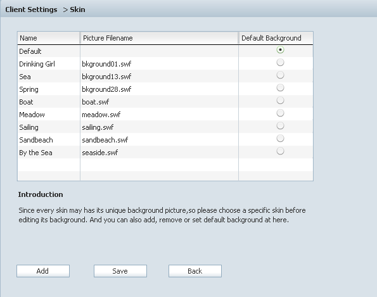Viewport: 377px width, 297px height.
Task: Sort by Name column header
Action: point(49,38)
